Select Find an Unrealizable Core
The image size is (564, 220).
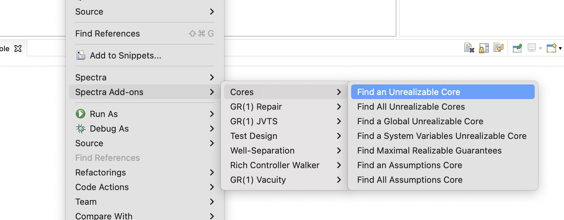coord(409,92)
